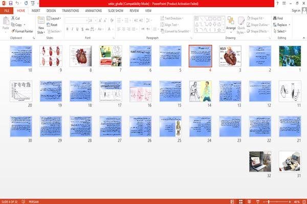The image size is (307, 204).
Task: Click the Sign in link
Action: 296,11
